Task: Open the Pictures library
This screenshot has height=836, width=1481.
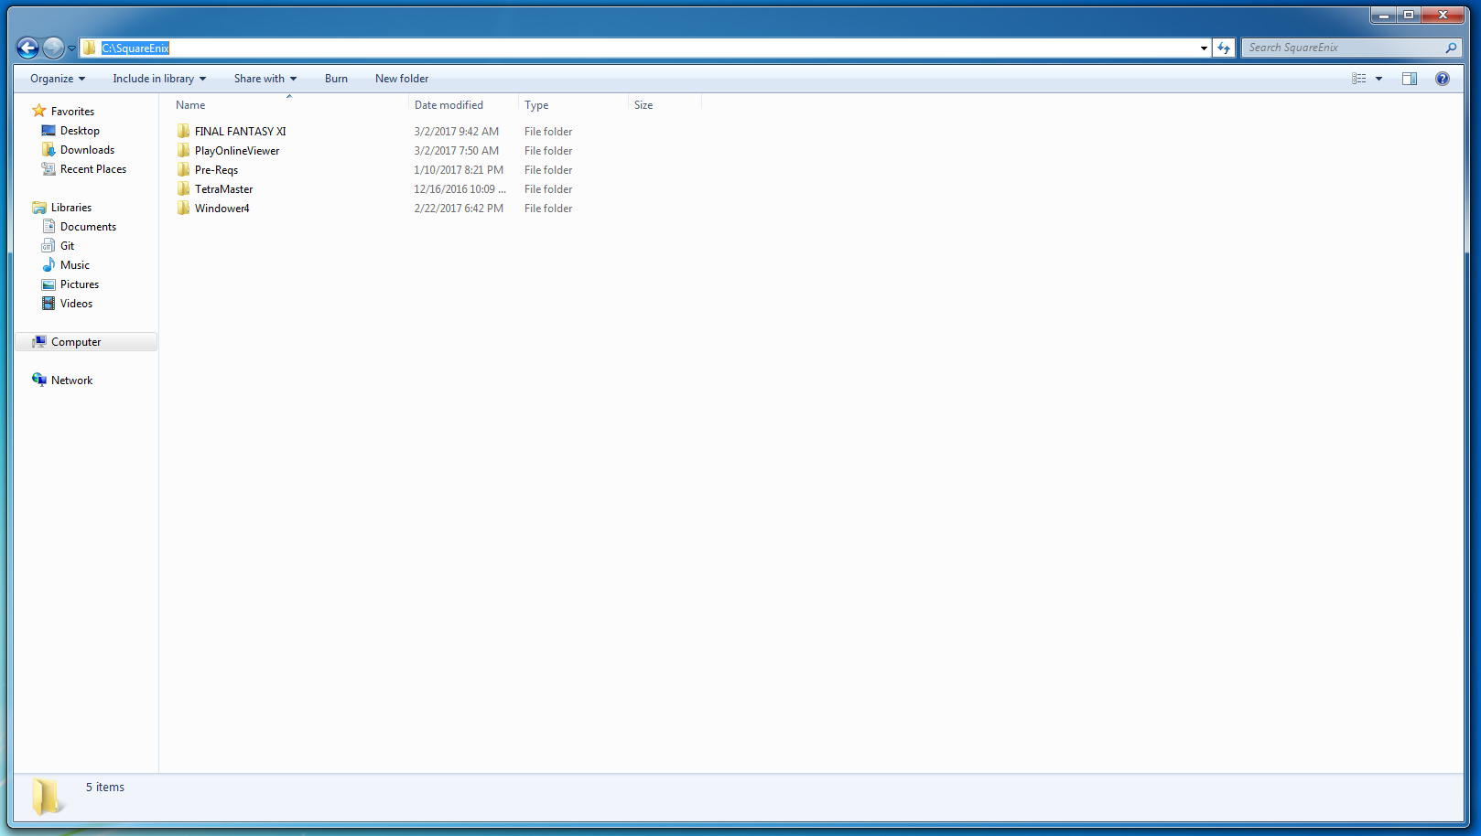Action: coord(80,284)
